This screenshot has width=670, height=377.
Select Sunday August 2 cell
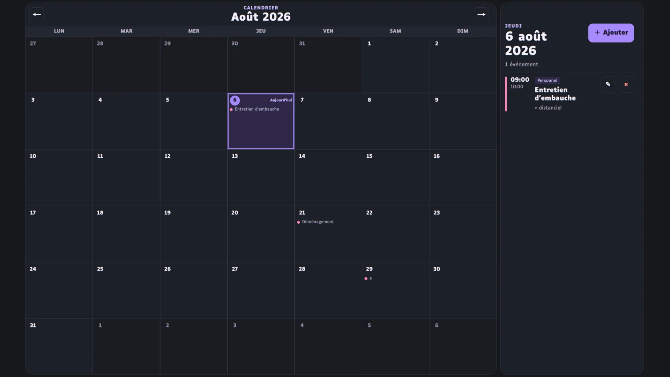(463, 65)
